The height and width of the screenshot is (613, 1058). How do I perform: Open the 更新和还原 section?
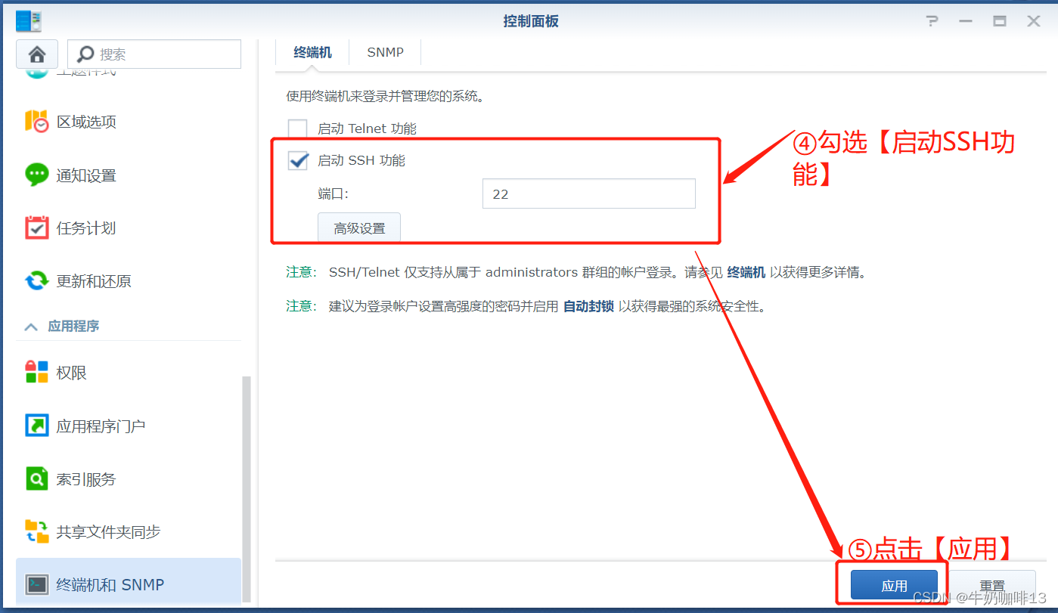[129, 281]
